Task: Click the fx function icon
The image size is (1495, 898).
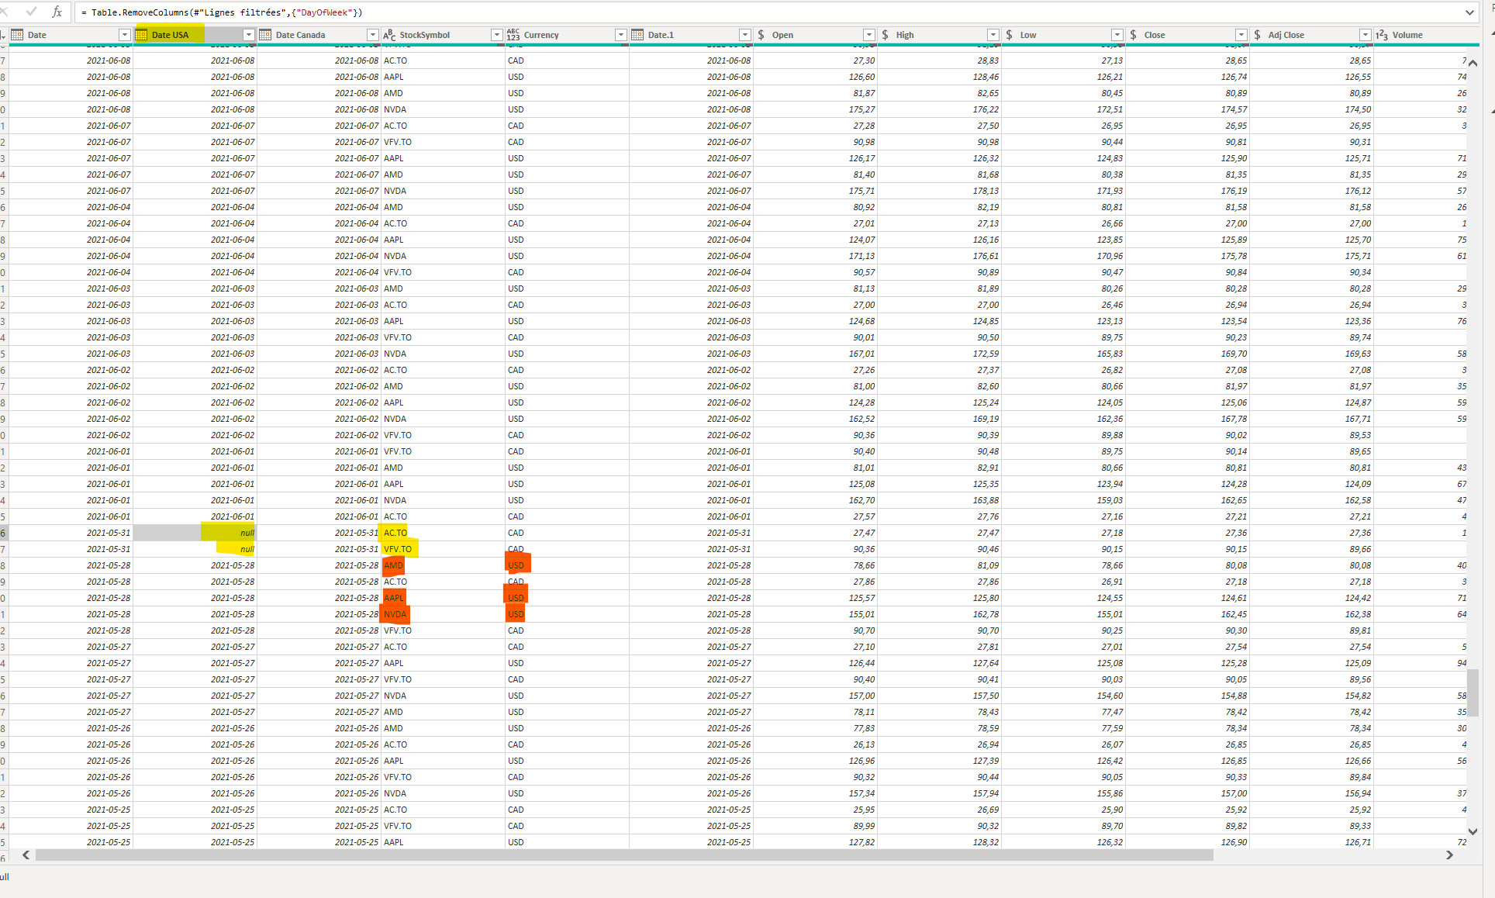Action: [57, 12]
